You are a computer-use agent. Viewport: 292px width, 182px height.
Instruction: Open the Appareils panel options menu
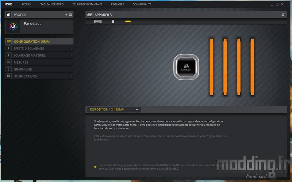[x=283, y=15]
